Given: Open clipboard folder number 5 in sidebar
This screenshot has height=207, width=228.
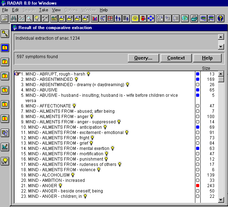Looking at the screenshot, I should click(x=5, y=104).
